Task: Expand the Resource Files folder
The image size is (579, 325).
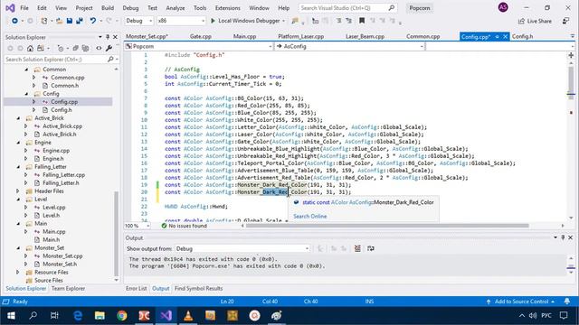Action: point(18,272)
